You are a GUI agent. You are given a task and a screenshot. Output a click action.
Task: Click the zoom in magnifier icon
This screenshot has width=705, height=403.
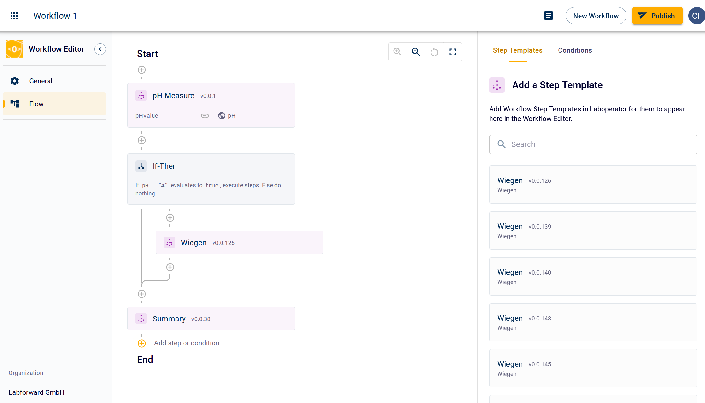(397, 52)
